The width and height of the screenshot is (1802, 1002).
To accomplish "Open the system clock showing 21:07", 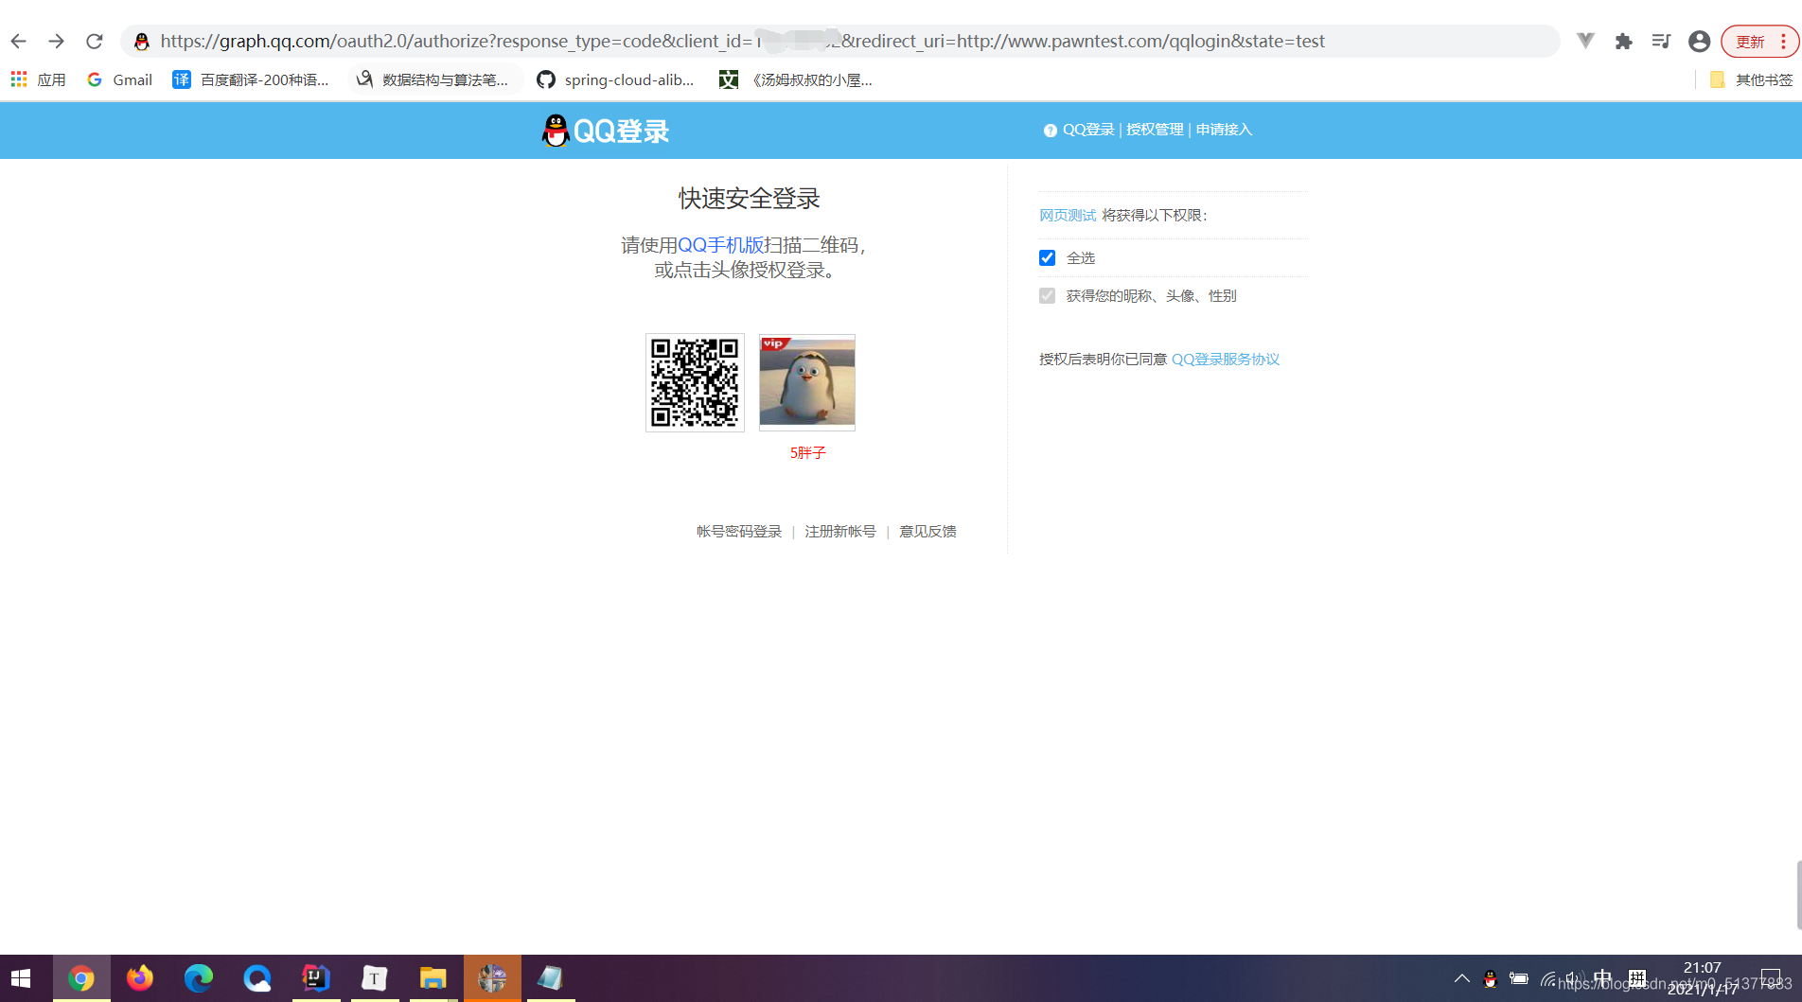I will tap(1703, 978).
